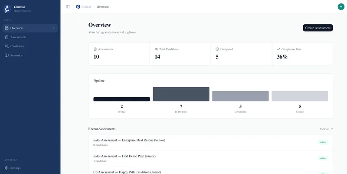This screenshot has height=174, width=347.
Task: Click the Overview grid icon
Action: [7, 28]
